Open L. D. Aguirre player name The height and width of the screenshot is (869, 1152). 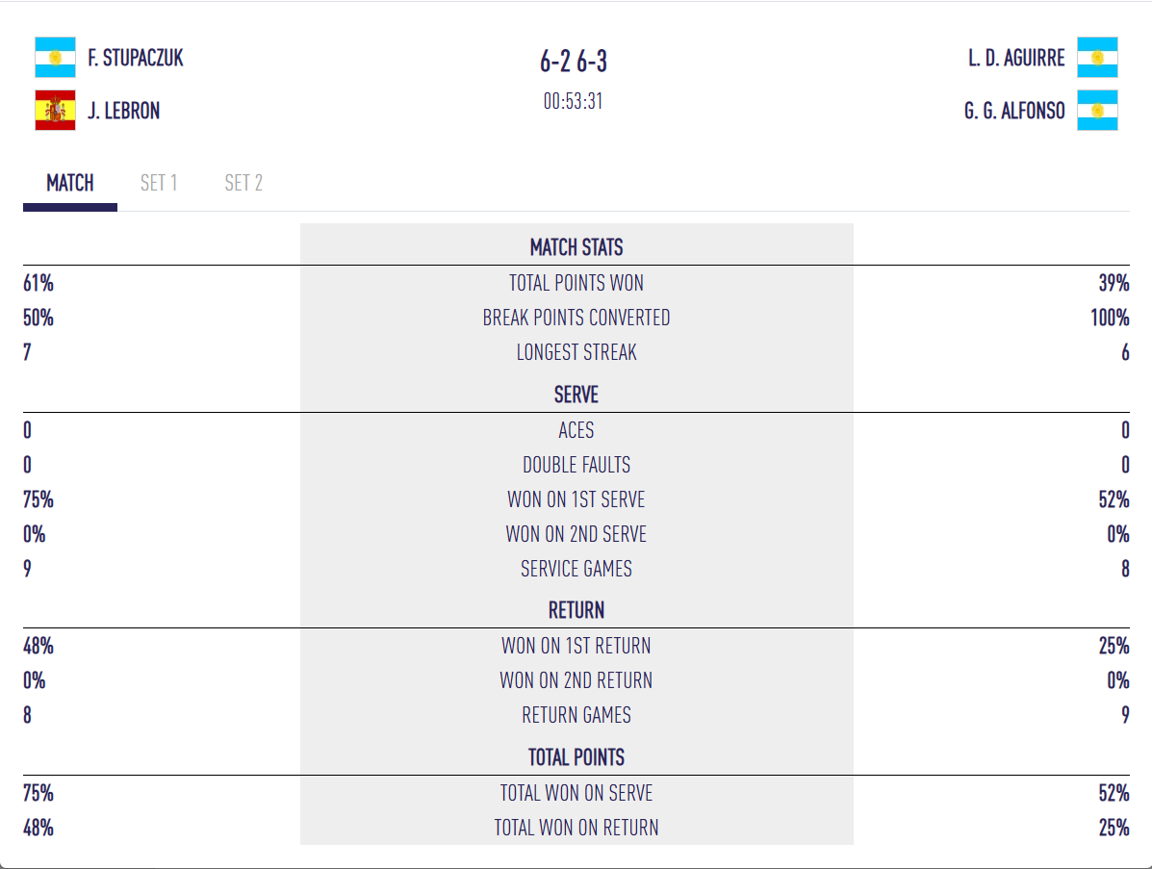(x=1016, y=58)
